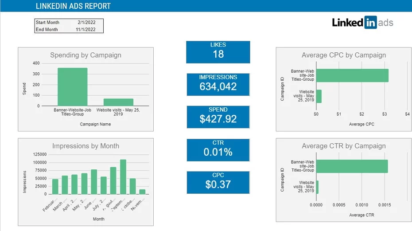This screenshot has width=412, height=231.
Task: Click the Average CTR by Campaign chart title
Action: (344, 146)
